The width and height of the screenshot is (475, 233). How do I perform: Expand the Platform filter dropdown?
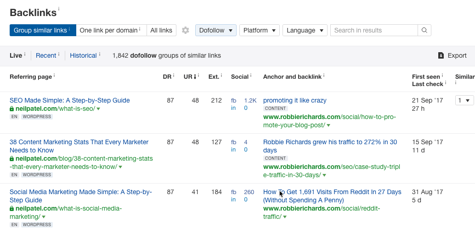[x=260, y=30]
